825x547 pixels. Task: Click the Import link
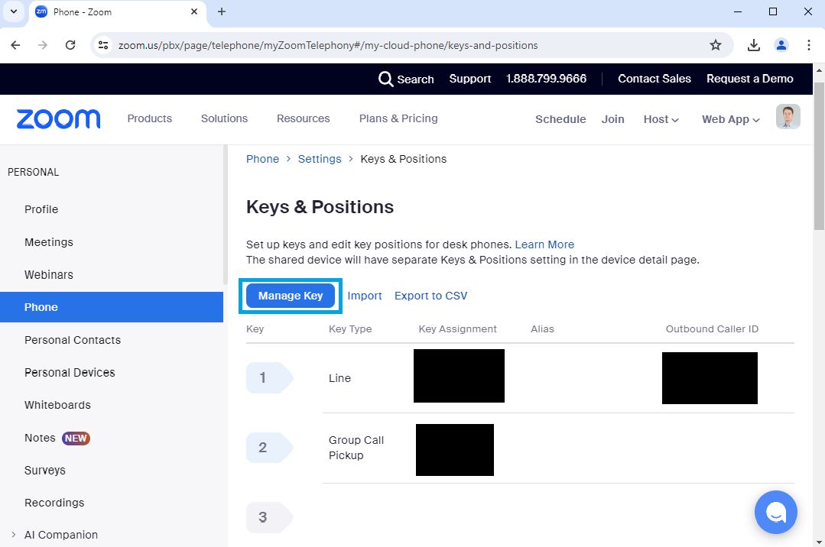click(x=365, y=296)
